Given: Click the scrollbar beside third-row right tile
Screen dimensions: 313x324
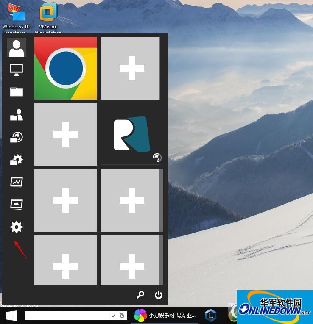Looking at the screenshot, I should tap(161, 200).
